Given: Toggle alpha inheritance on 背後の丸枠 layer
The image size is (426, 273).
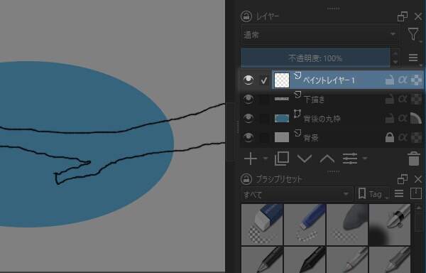Looking at the screenshot, I should coord(403,118).
